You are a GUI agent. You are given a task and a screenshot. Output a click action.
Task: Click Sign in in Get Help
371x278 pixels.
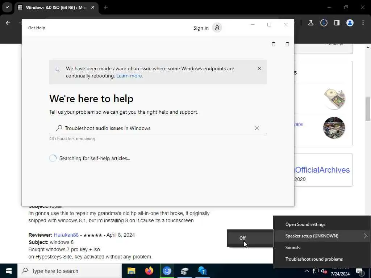coord(201,28)
